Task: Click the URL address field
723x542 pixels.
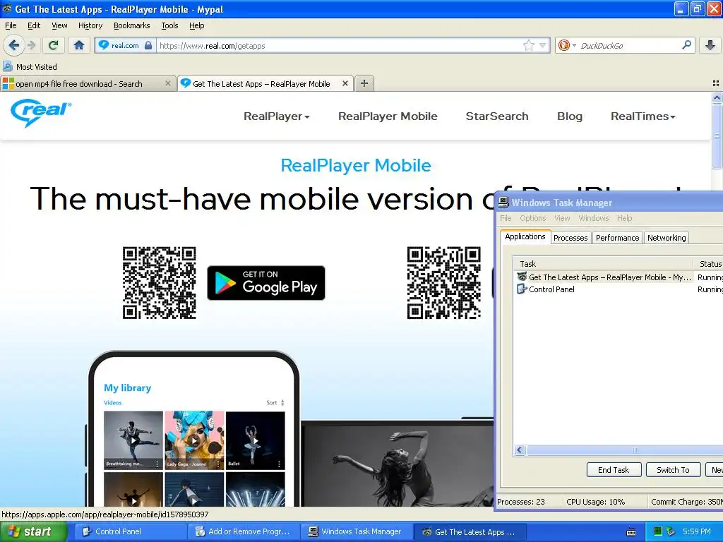Action: [340, 45]
